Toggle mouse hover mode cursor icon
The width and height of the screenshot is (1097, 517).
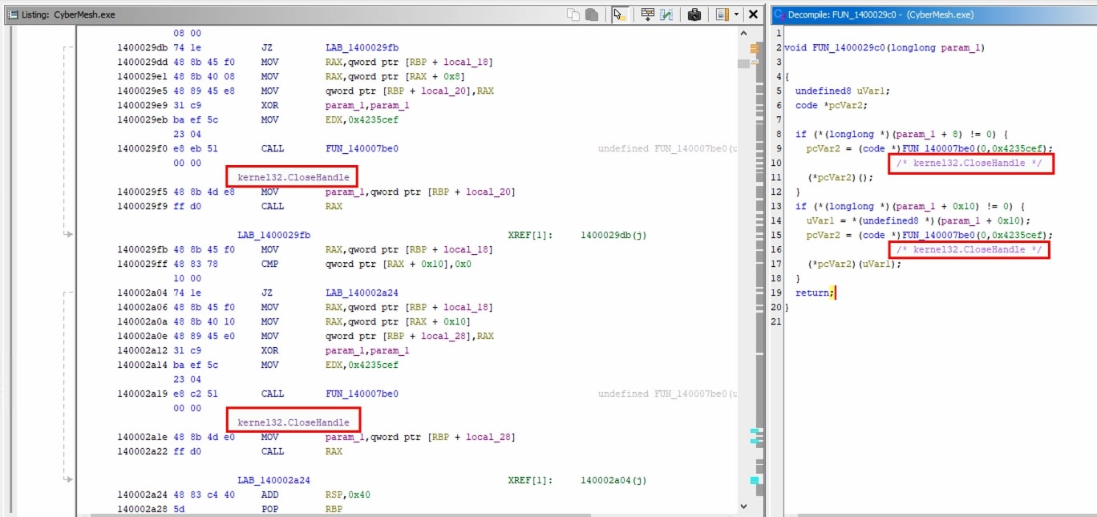tap(619, 14)
